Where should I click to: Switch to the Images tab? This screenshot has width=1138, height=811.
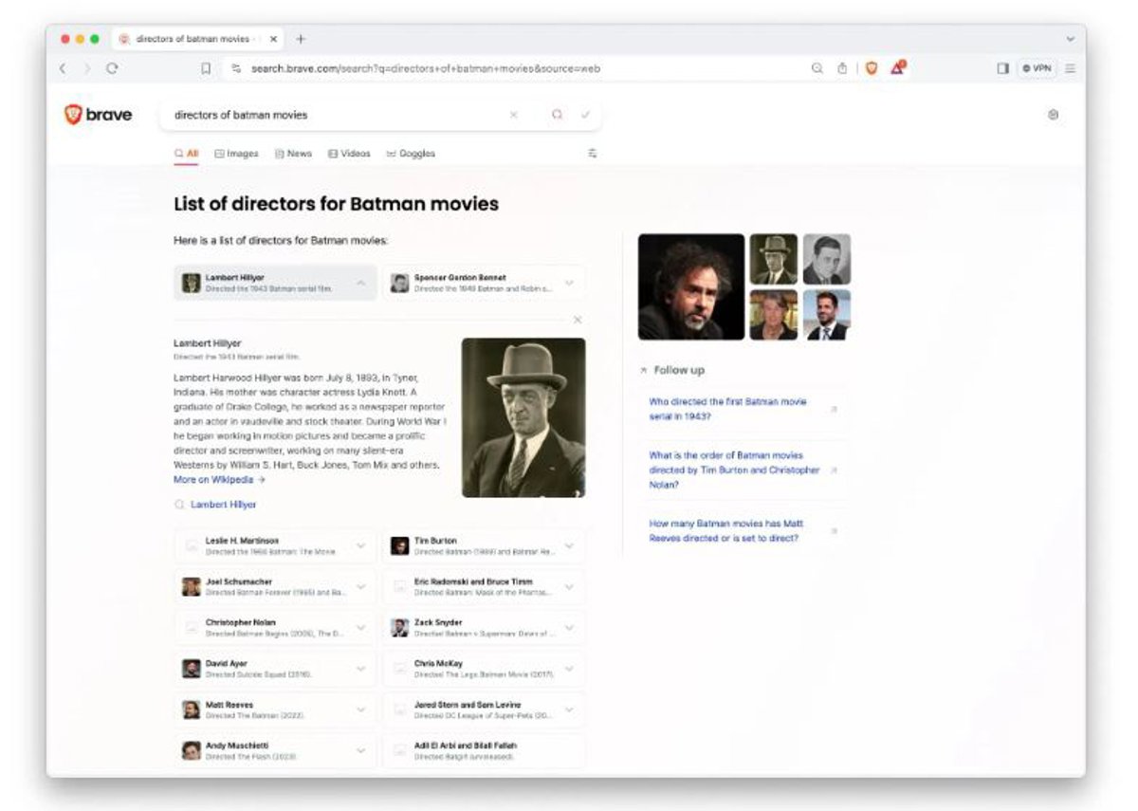pyautogui.click(x=236, y=154)
